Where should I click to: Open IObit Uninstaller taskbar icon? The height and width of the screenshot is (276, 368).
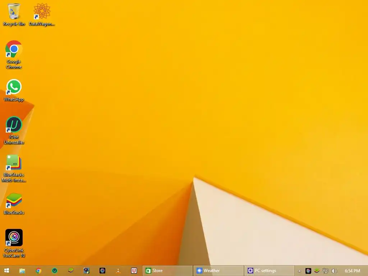[x=55, y=271]
